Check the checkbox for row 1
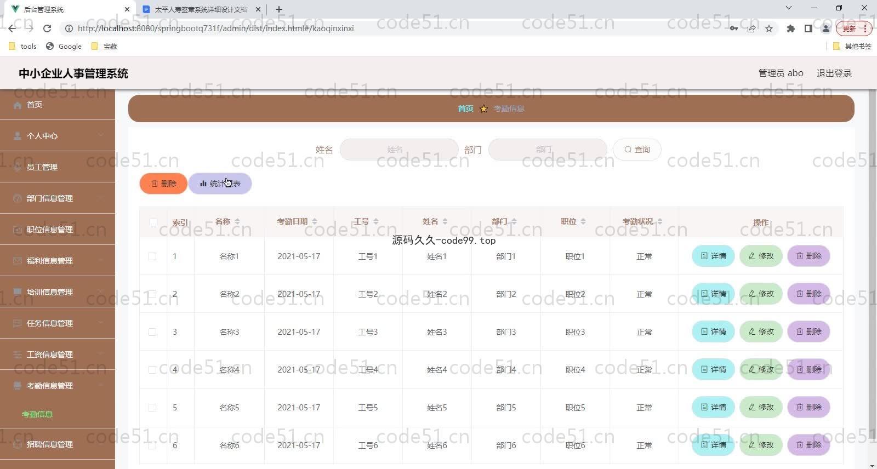Image resolution: width=877 pixels, height=469 pixels. tap(152, 256)
